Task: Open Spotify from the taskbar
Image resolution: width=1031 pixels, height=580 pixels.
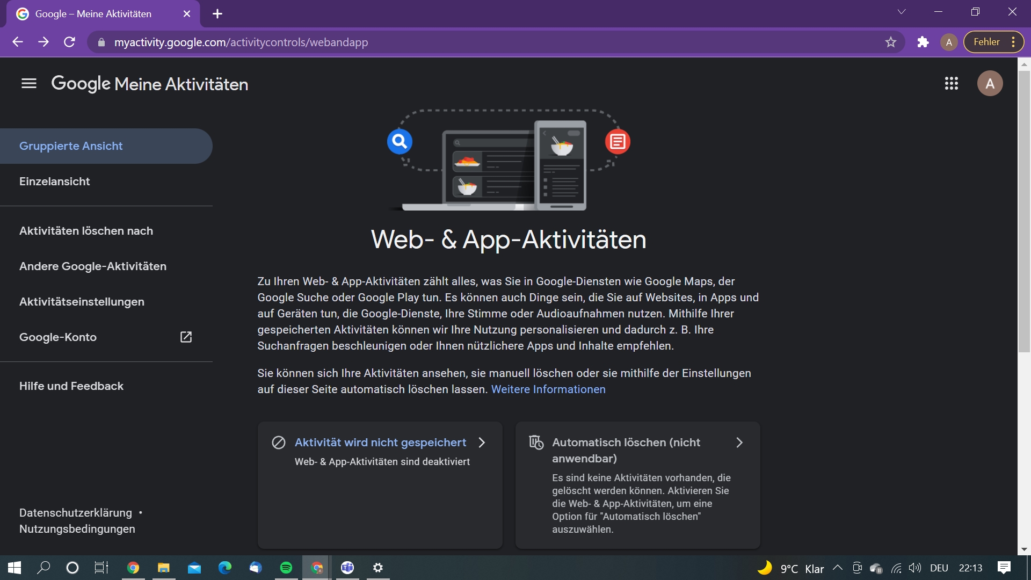Action: point(286,568)
